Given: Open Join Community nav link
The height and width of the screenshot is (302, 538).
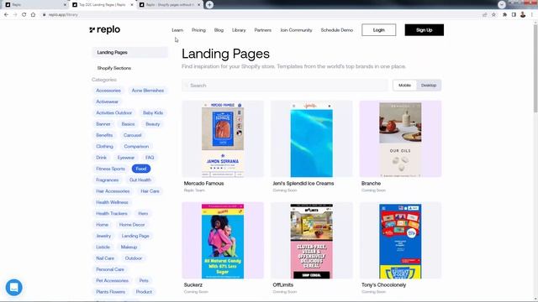Looking at the screenshot, I should 296,30.
